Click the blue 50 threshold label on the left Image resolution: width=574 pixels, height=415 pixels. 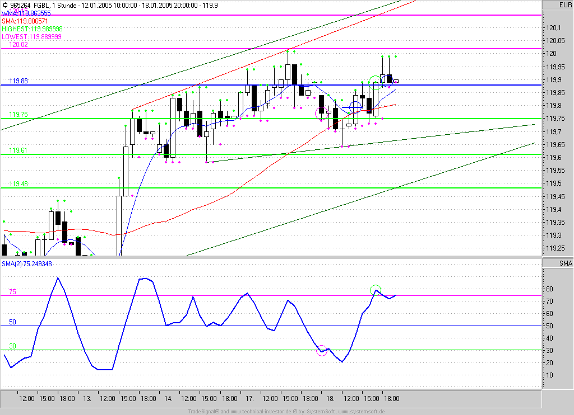(12, 322)
